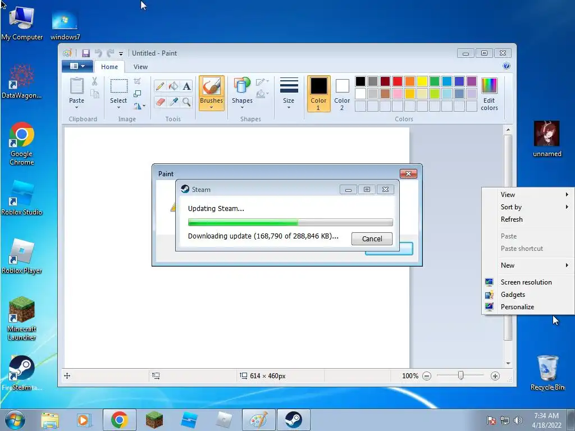Open Edit colors dialog
The image size is (575, 431).
(489, 94)
